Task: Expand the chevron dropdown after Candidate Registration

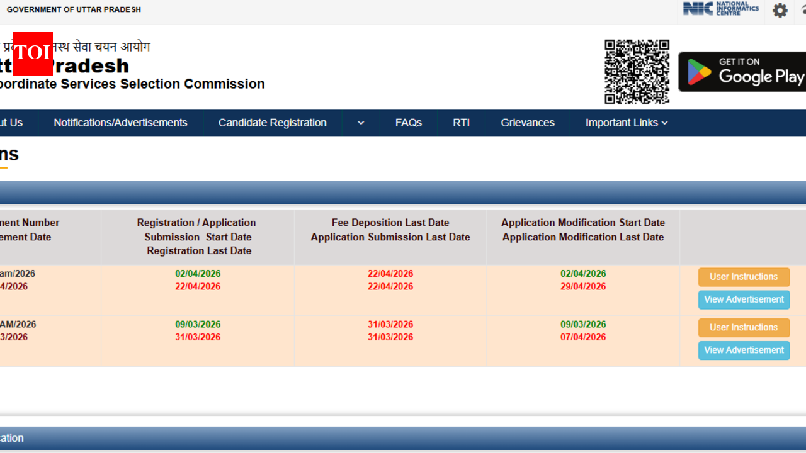Action: [361, 123]
